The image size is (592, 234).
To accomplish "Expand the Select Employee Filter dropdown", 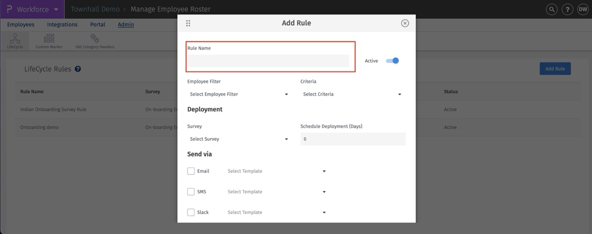I will tap(239, 94).
